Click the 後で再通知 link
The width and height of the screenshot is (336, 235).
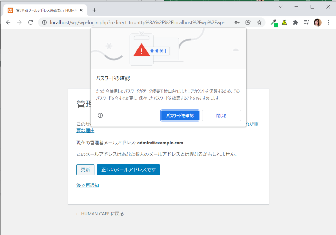[88, 185]
